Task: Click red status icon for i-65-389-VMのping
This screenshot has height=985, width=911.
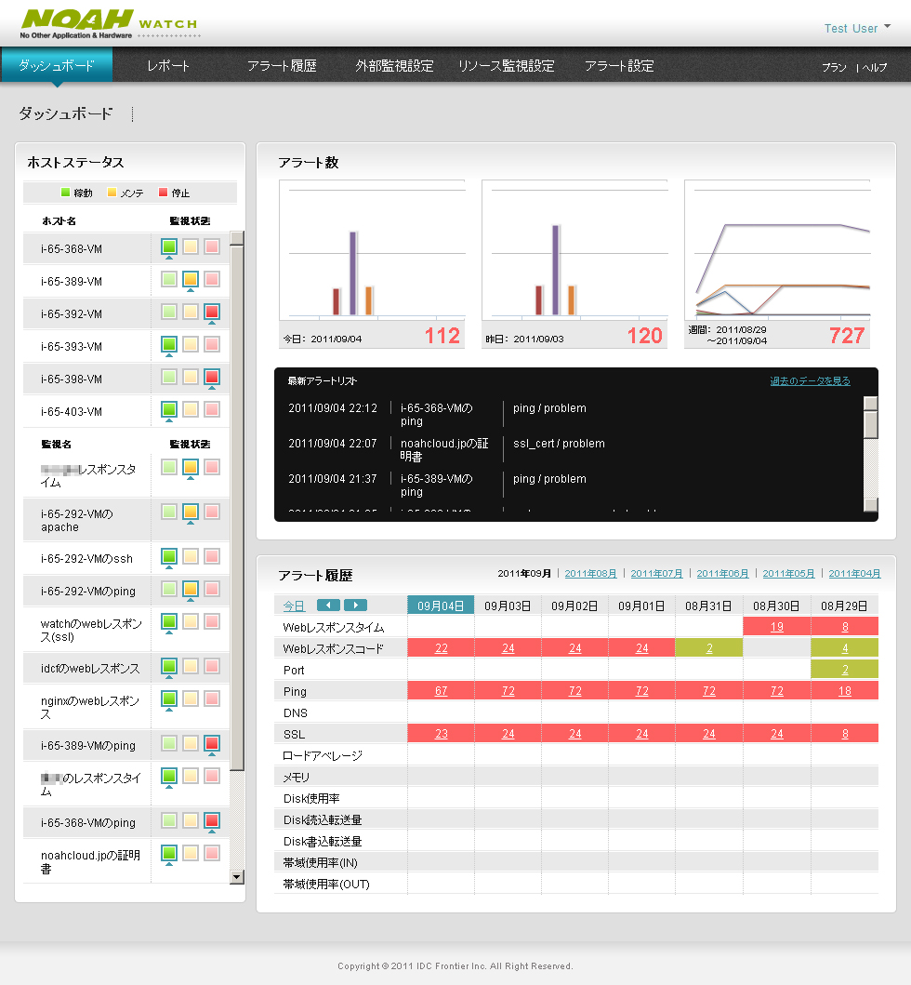Action: pyautogui.click(x=212, y=743)
